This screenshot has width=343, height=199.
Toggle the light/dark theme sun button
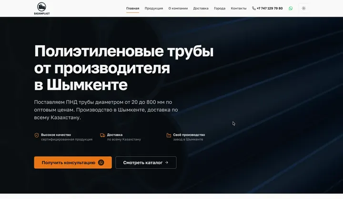303,8
